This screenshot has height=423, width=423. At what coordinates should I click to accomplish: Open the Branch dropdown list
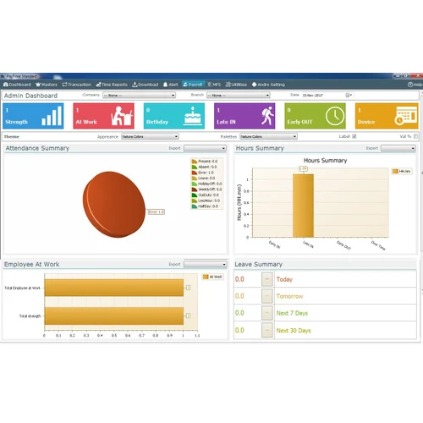tap(239, 96)
